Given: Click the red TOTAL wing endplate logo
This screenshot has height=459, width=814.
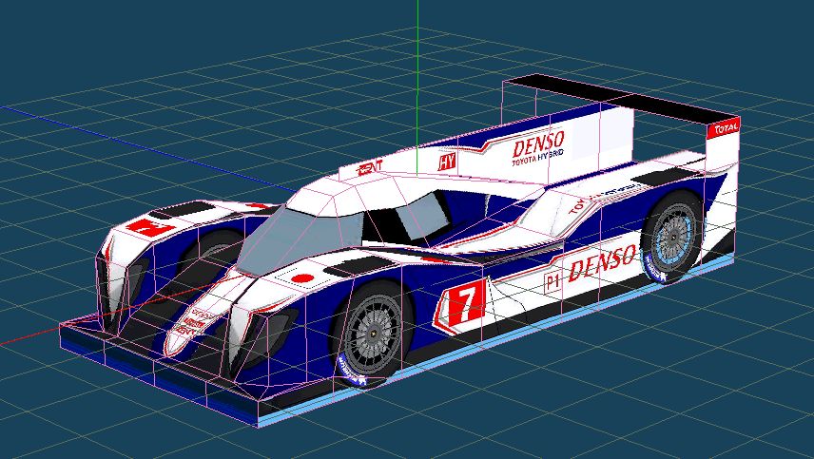Looking at the screenshot, I should pos(726,127).
